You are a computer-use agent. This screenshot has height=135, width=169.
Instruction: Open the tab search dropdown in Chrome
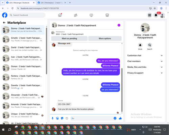pyautogui.click(x=3, y=3)
